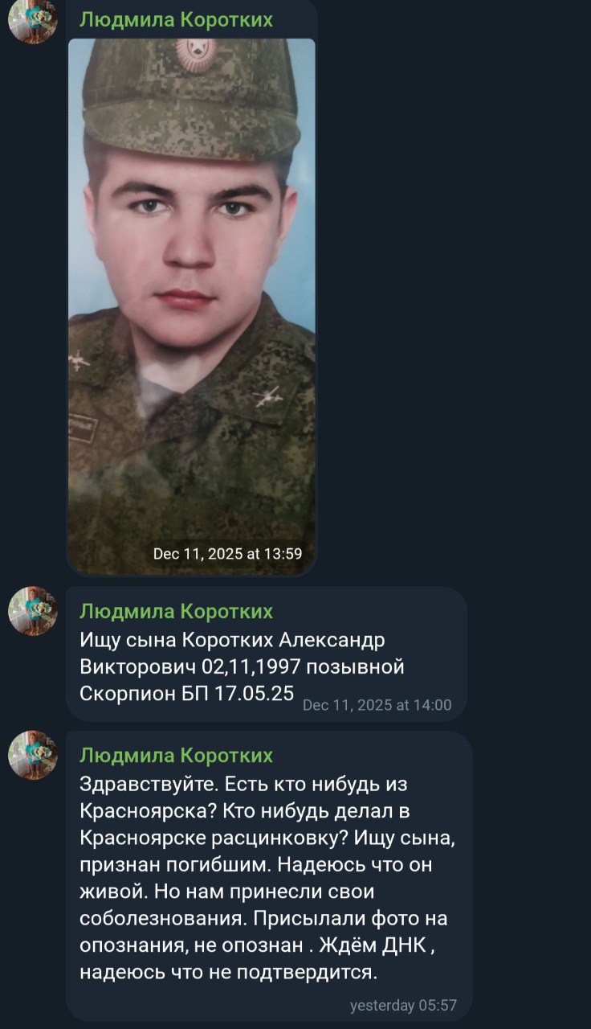Click the 'Dec 11, 2025 at 14:00' timestamp
The height and width of the screenshot is (1029, 591).
[x=377, y=705]
